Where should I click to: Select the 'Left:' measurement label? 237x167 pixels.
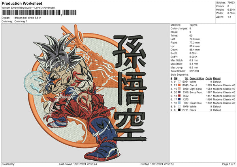click(x=173, y=39)
